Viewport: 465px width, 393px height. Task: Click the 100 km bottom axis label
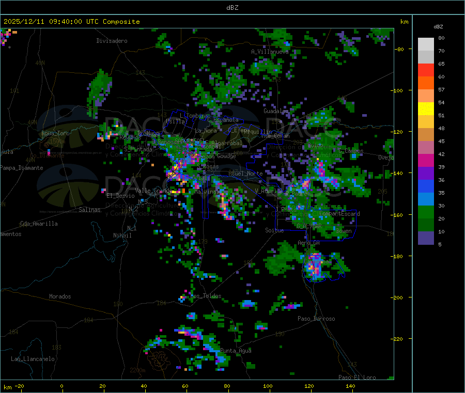coord(268,386)
